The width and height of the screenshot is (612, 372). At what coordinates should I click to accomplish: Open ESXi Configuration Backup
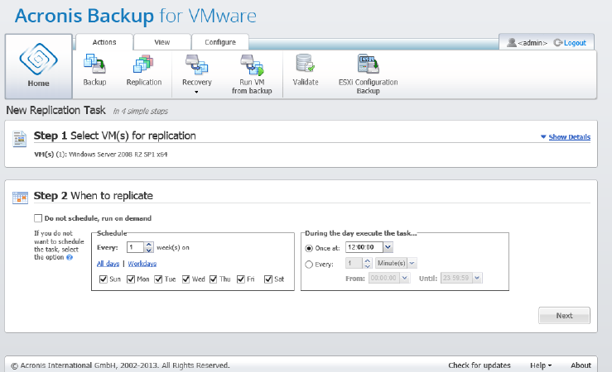click(x=368, y=74)
